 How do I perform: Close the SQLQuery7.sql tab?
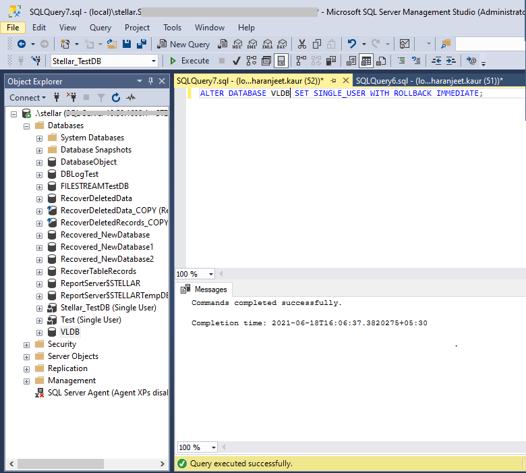coord(345,80)
